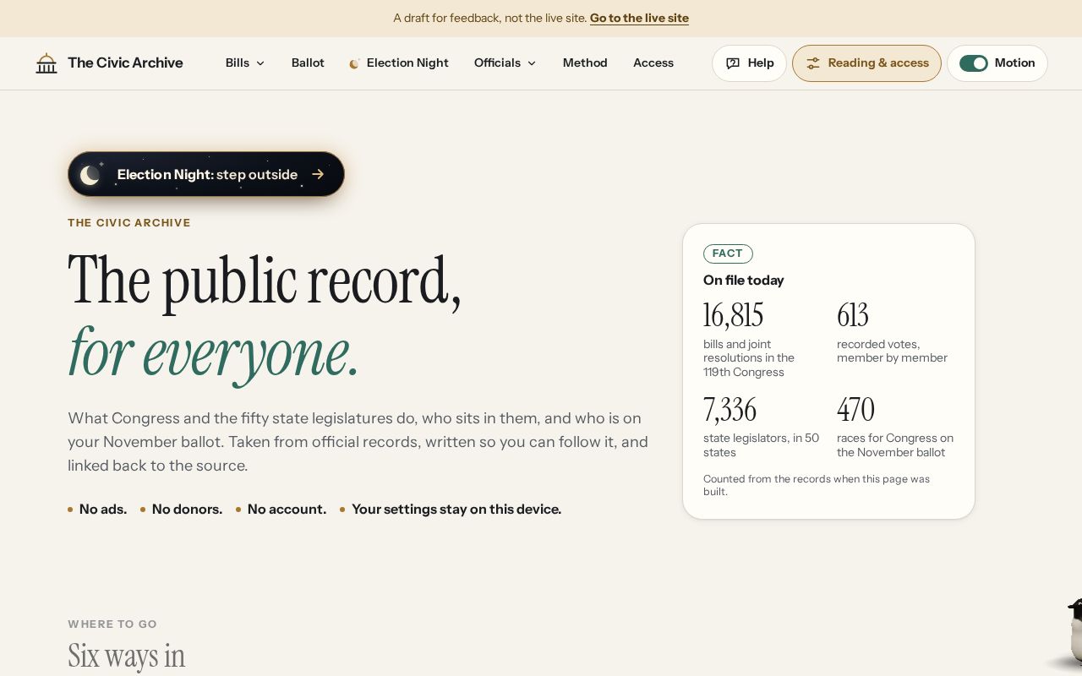Click 'A draft for feedback' notice text
The width and height of the screenshot is (1082, 676).
click(490, 18)
